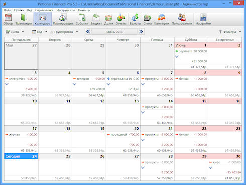The image size is (246, 185).
Task: Open the Вид view dropdown
Action: point(40,32)
